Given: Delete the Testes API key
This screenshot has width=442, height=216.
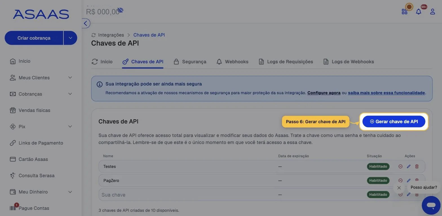Looking at the screenshot, I should [x=417, y=166].
